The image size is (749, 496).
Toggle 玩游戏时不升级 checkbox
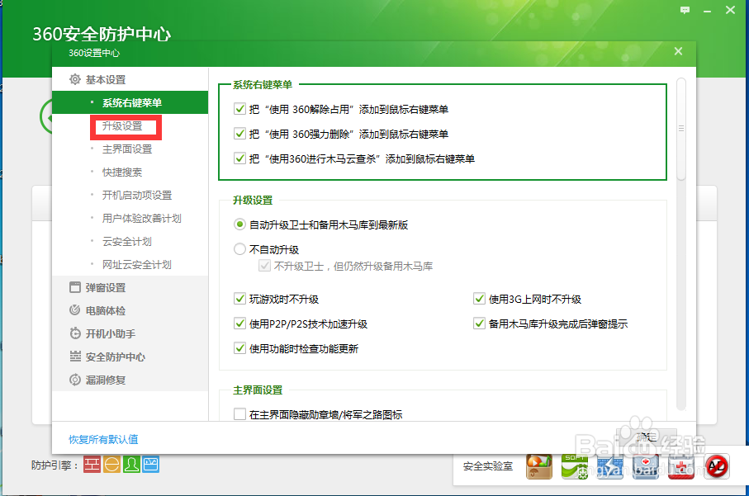pyautogui.click(x=239, y=299)
